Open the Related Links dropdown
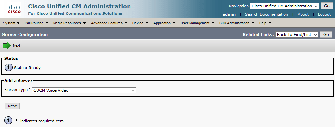 coord(297,35)
